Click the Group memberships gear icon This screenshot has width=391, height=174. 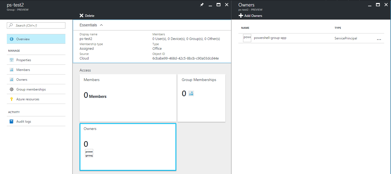click(x=11, y=89)
